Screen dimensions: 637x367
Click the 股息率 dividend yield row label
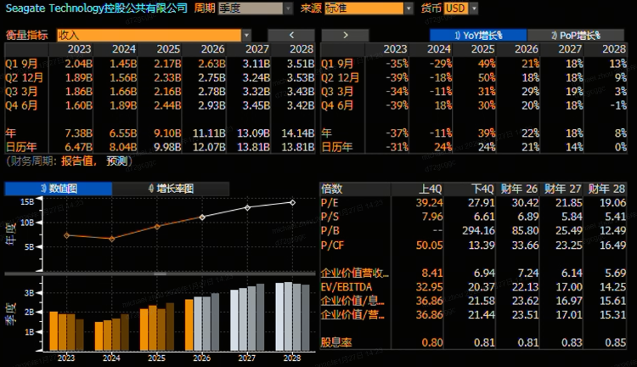337,342
